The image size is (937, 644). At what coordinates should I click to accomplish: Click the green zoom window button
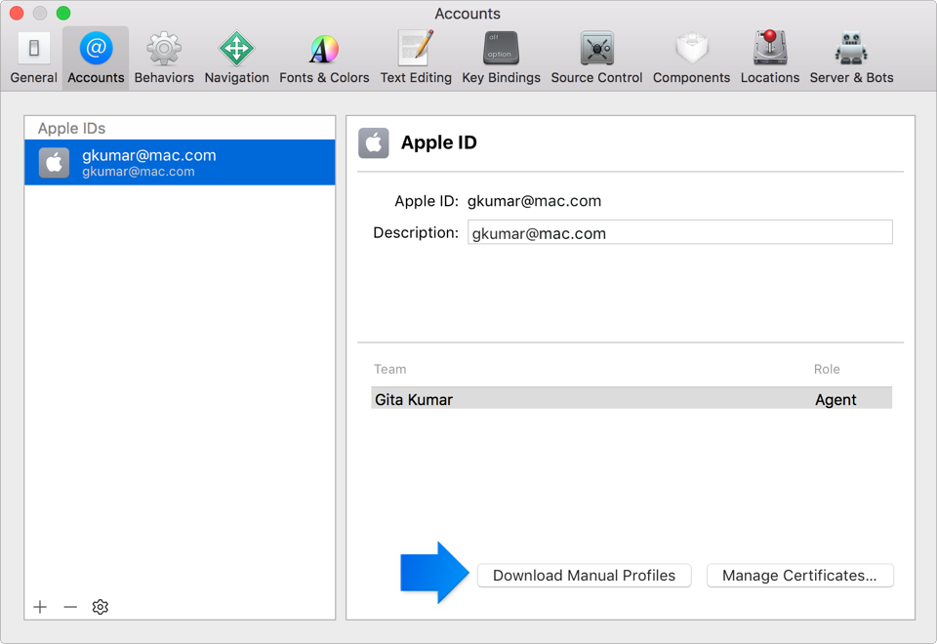63,14
